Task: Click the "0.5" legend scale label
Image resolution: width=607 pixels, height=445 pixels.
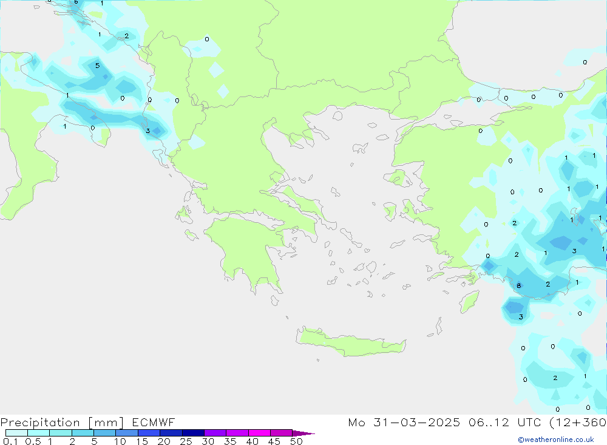Action: click(x=33, y=441)
